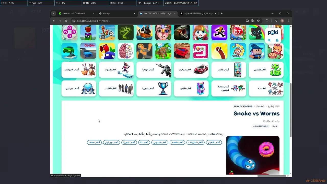Image resolution: width=327 pixels, height=184 pixels.
Task: Open the online games card with globe
Action: tap(79, 88)
